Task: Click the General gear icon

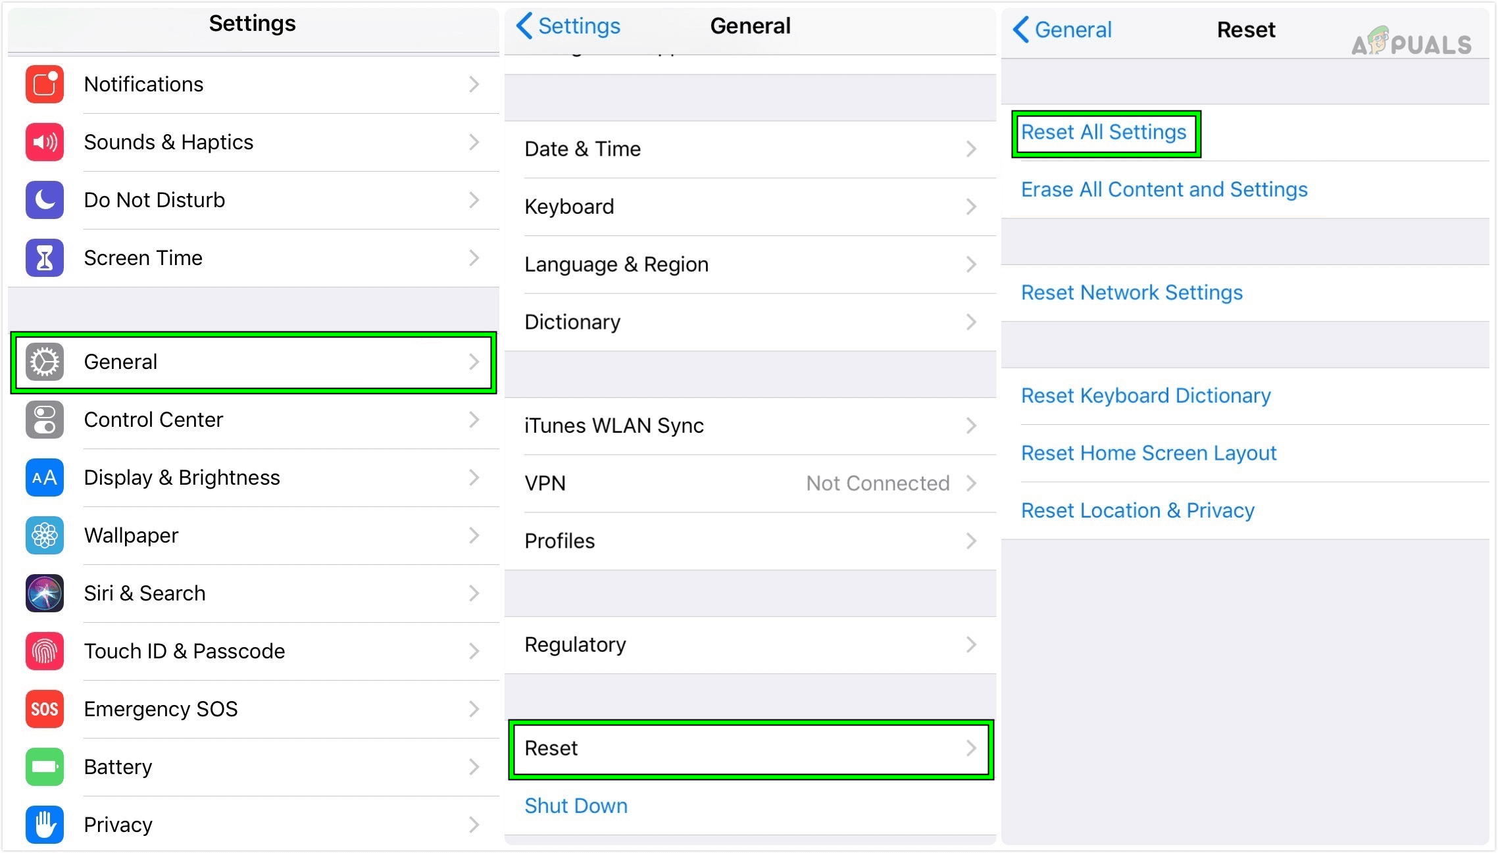Action: click(43, 362)
